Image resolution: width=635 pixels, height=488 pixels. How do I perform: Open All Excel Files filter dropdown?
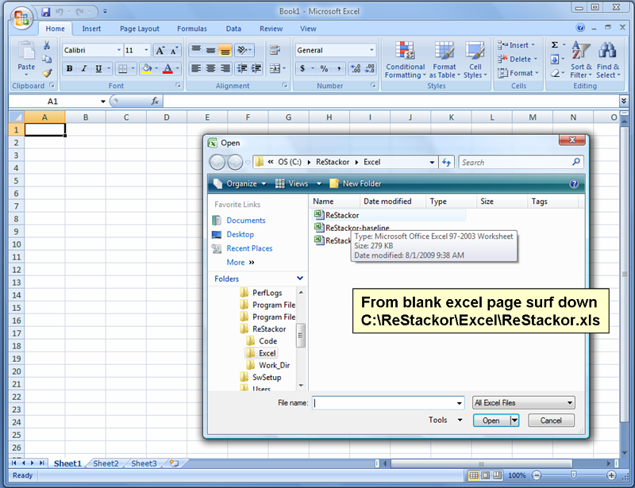click(x=570, y=403)
